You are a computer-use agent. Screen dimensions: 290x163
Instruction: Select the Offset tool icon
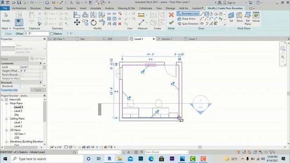point(85,15)
